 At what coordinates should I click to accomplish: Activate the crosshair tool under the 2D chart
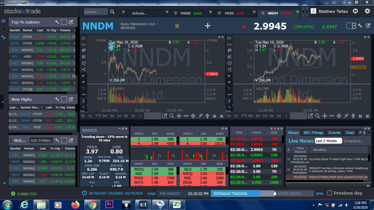tap(193, 116)
